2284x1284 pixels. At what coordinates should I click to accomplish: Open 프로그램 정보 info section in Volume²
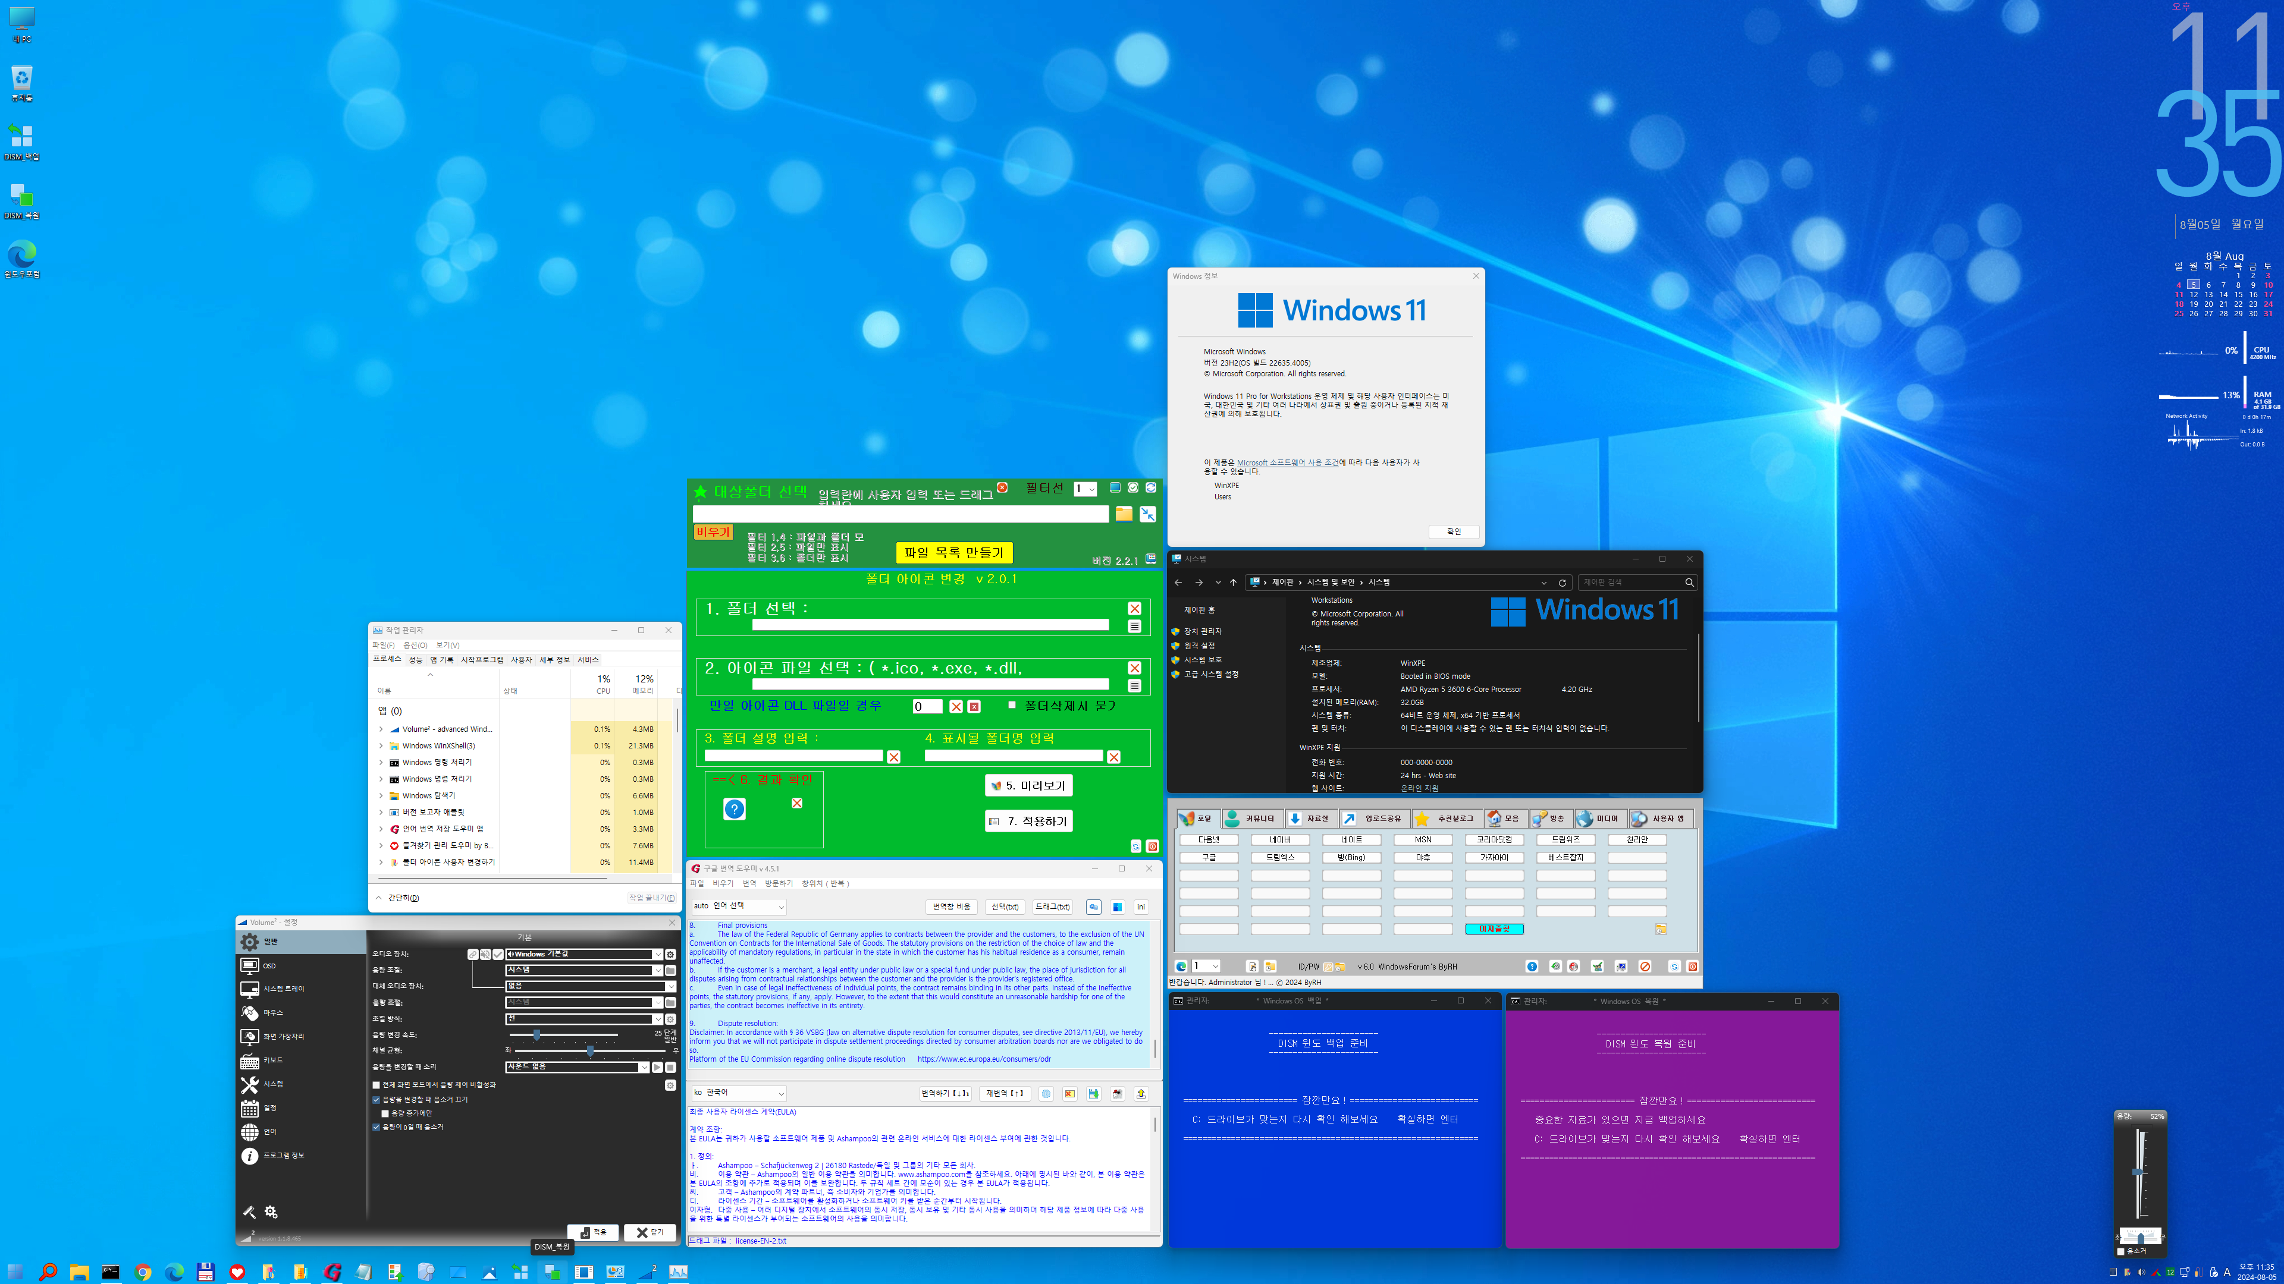pos(300,1156)
